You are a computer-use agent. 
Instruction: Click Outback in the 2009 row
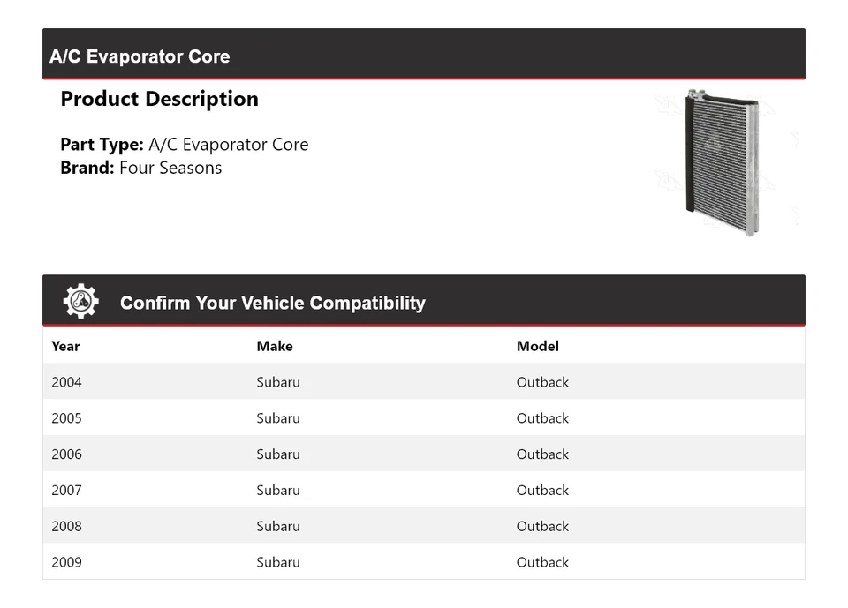(x=542, y=562)
